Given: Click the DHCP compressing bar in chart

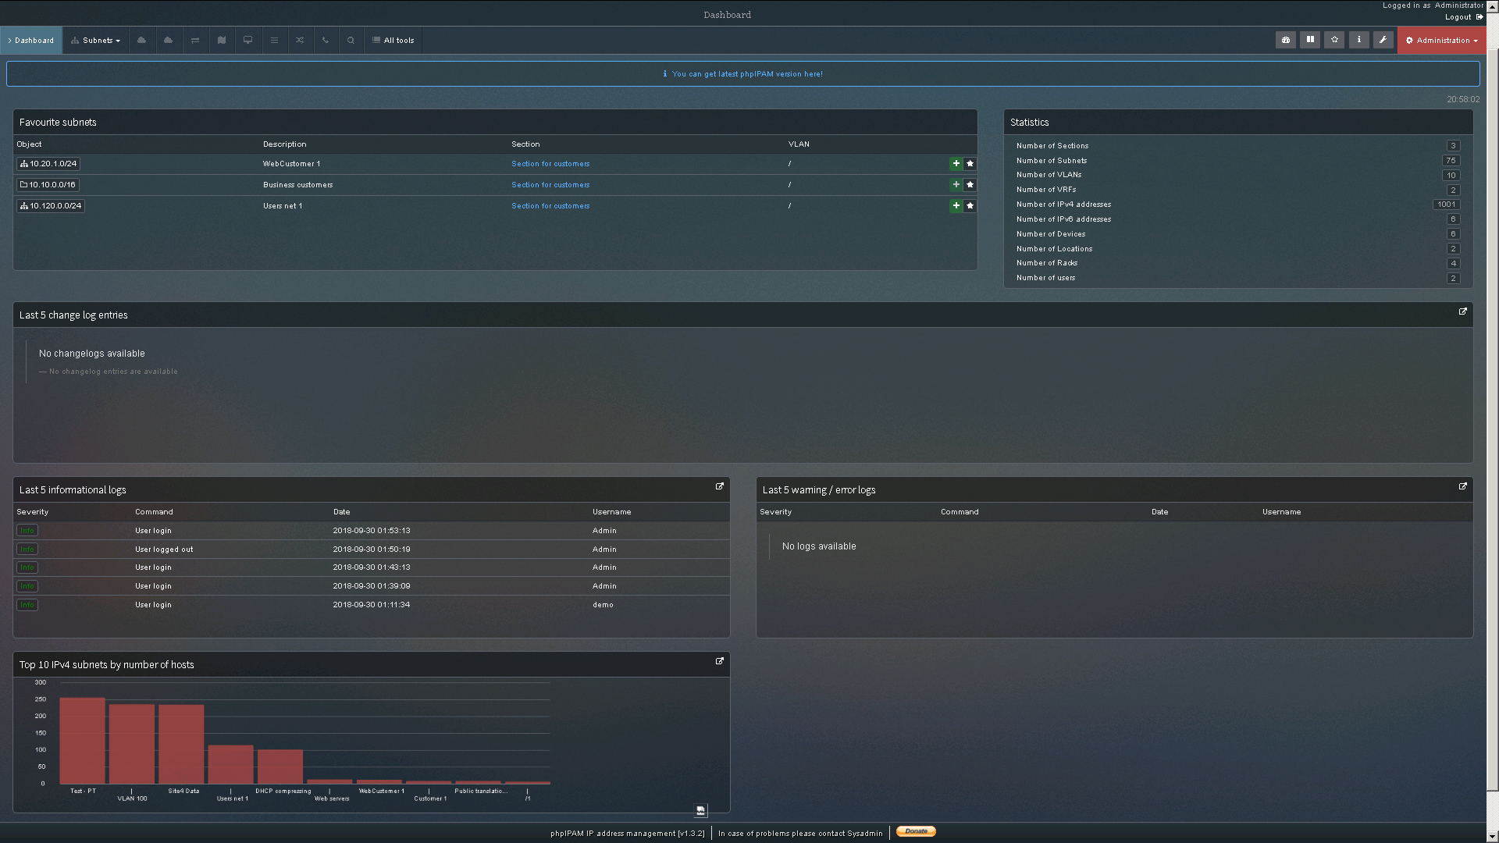Looking at the screenshot, I should click(280, 767).
